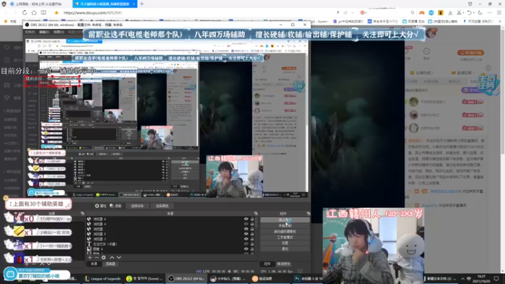Click PC客户端 download button
This screenshot has height=284, width=505.
pos(470,52)
